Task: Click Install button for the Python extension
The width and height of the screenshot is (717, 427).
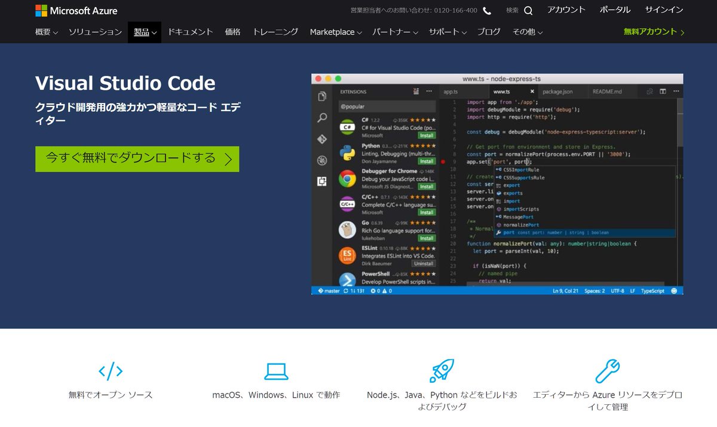Action: click(x=427, y=161)
